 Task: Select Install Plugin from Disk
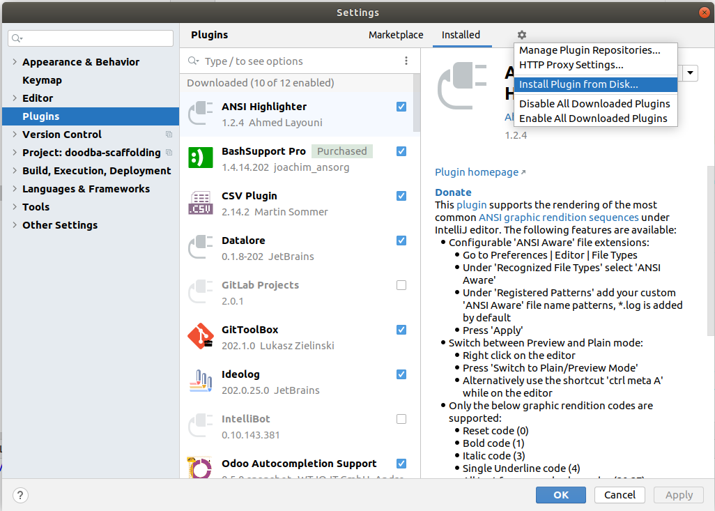[596, 84]
